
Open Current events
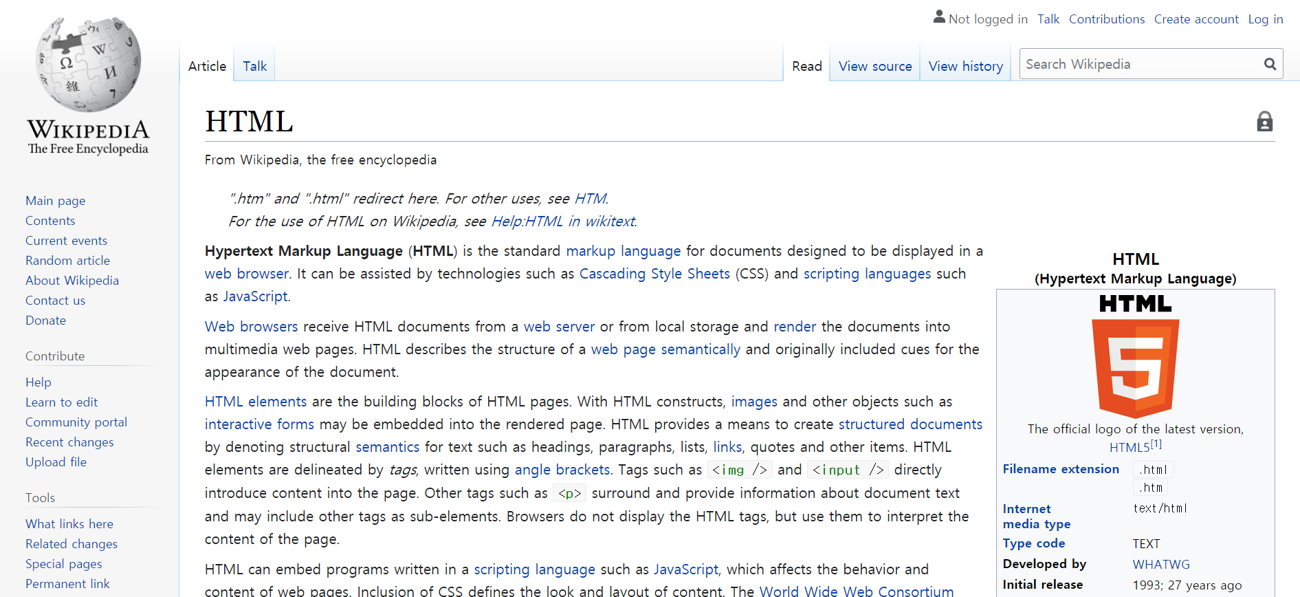coord(66,241)
